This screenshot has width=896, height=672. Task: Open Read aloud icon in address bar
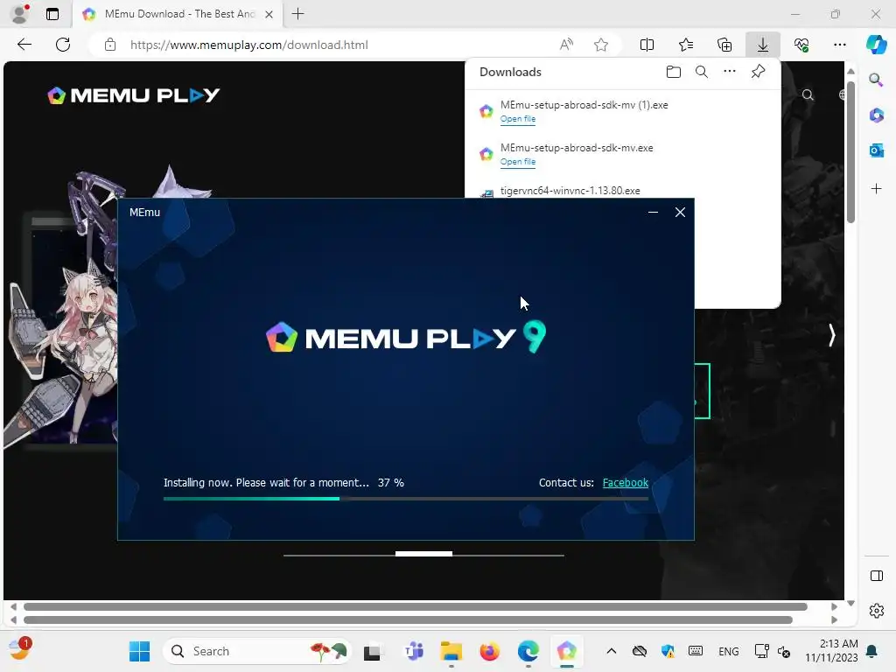[566, 45]
